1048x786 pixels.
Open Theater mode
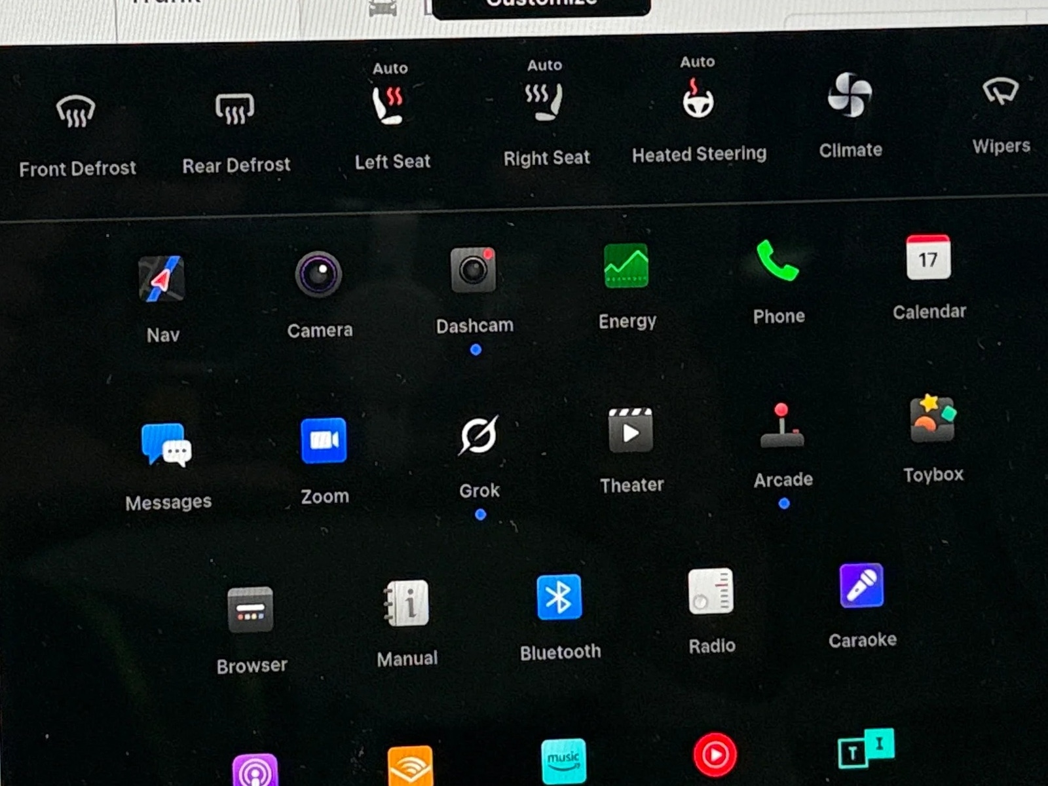(630, 431)
